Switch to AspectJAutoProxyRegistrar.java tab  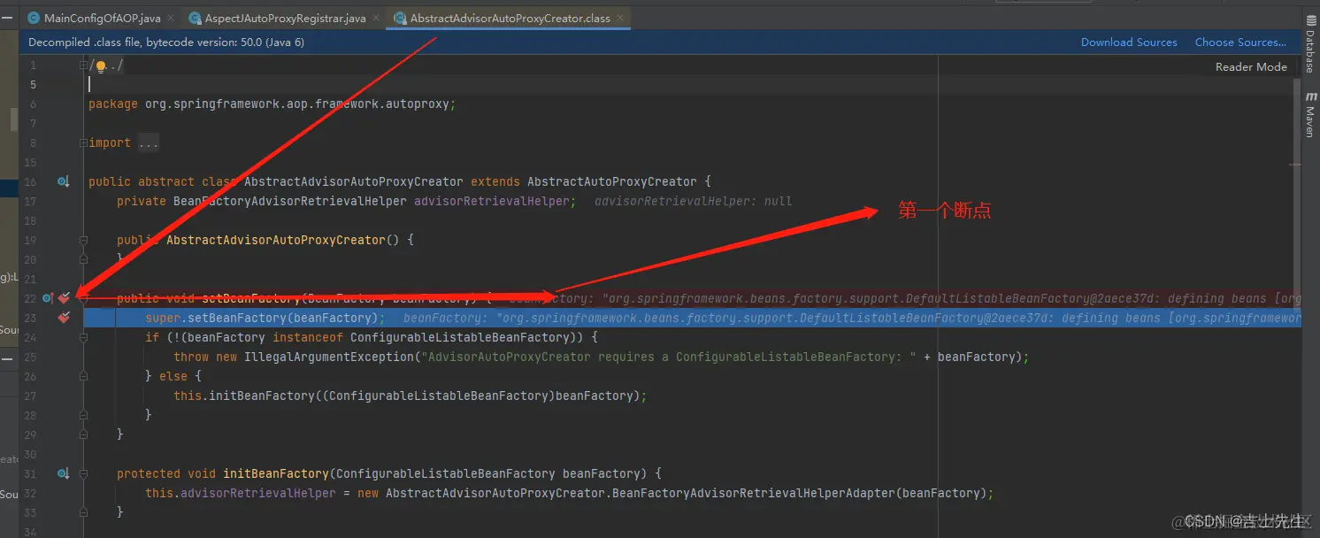pos(285,18)
